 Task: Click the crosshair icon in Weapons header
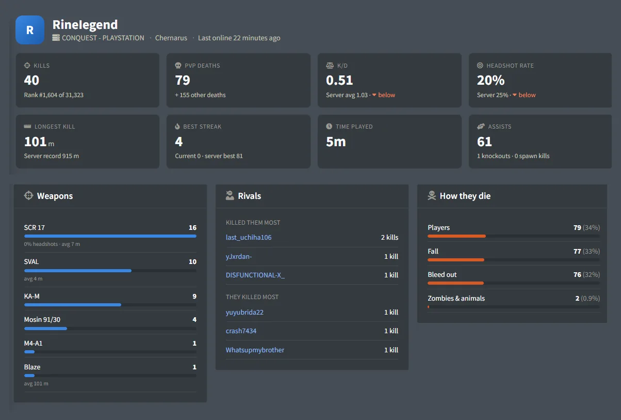point(29,196)
